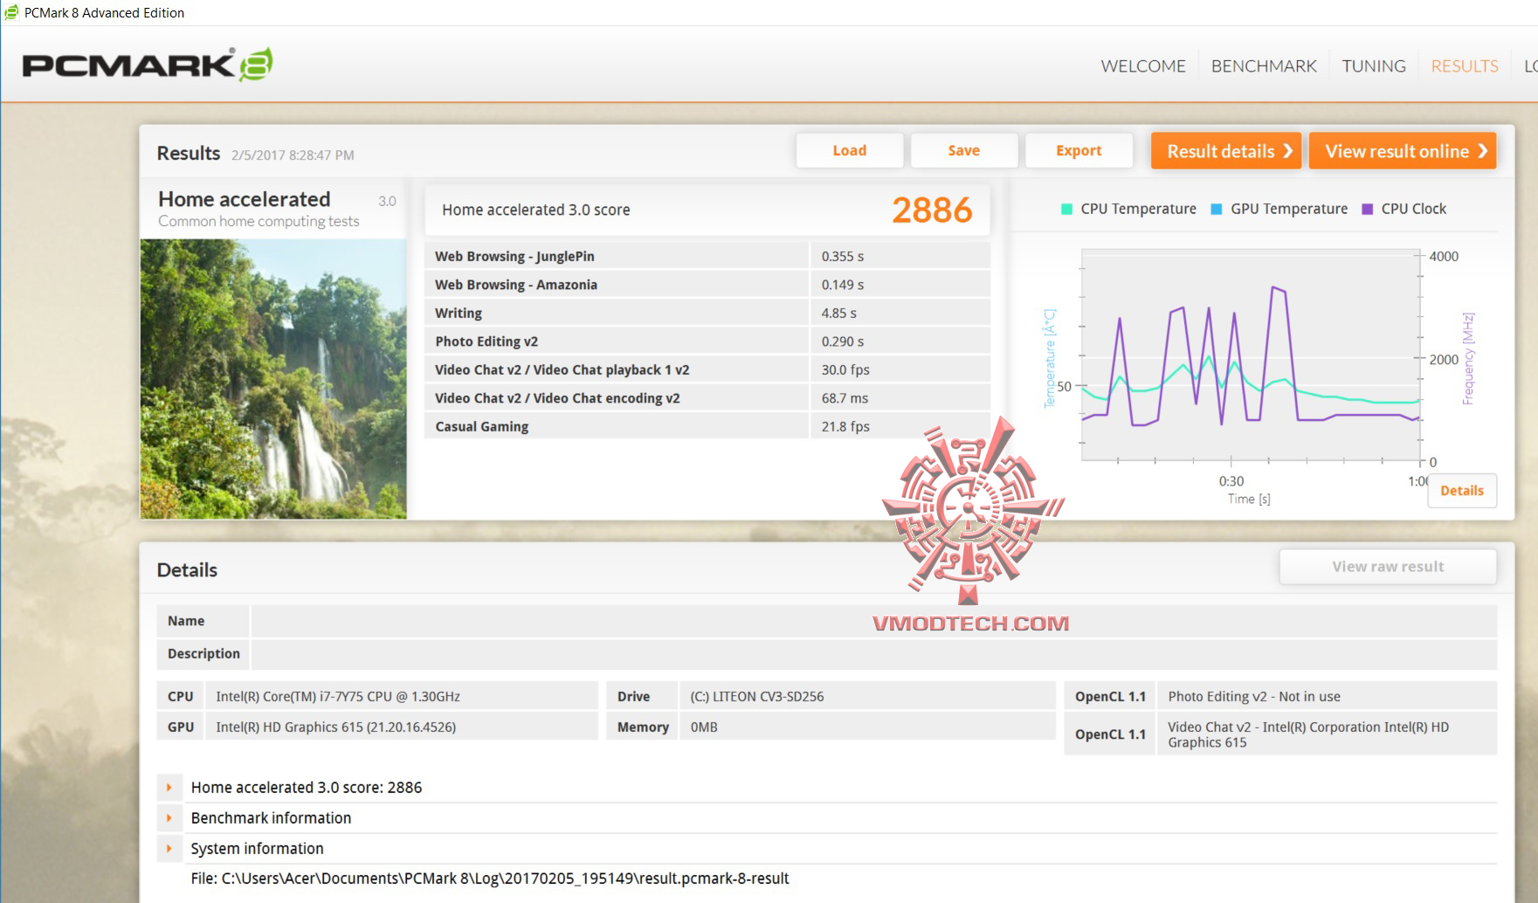Select the Video Chat playback 1 v2 row
1538x903 pixels.
click(707, 369)
